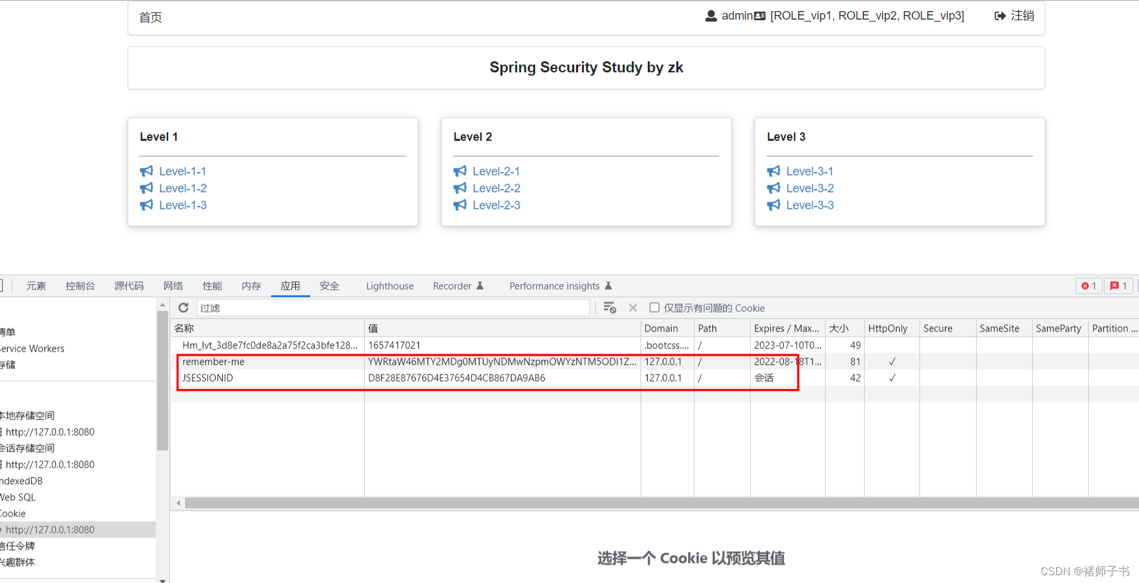The image size is (1139, 583).
Task: Sort cookies by 名称 column header
Action: pyautogui.click(x=268, y=328)
